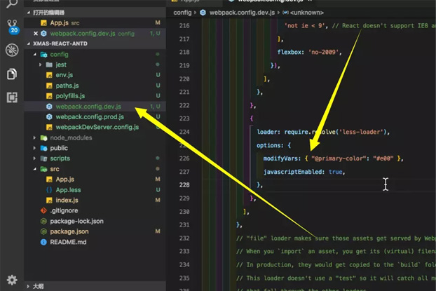Collapse the config folder
This screenshot has height=291, width=436.
click(x=59, y=54)
